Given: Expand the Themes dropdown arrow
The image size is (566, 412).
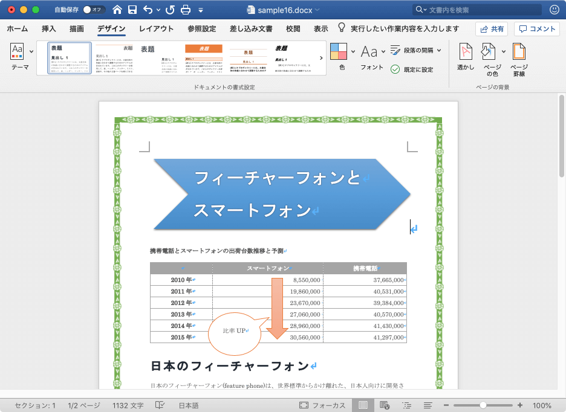Looking at the screenshot, I should pos(31,51).
